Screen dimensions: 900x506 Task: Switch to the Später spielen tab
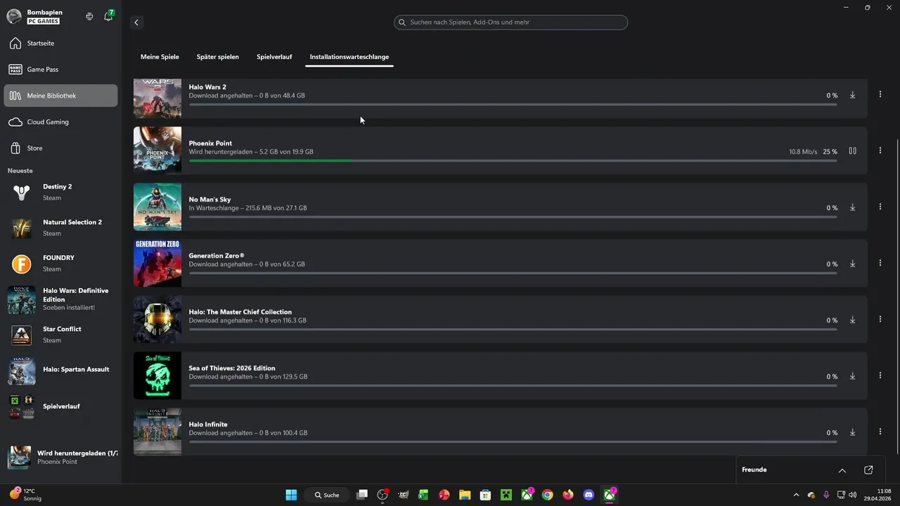(x=218, y=57)
